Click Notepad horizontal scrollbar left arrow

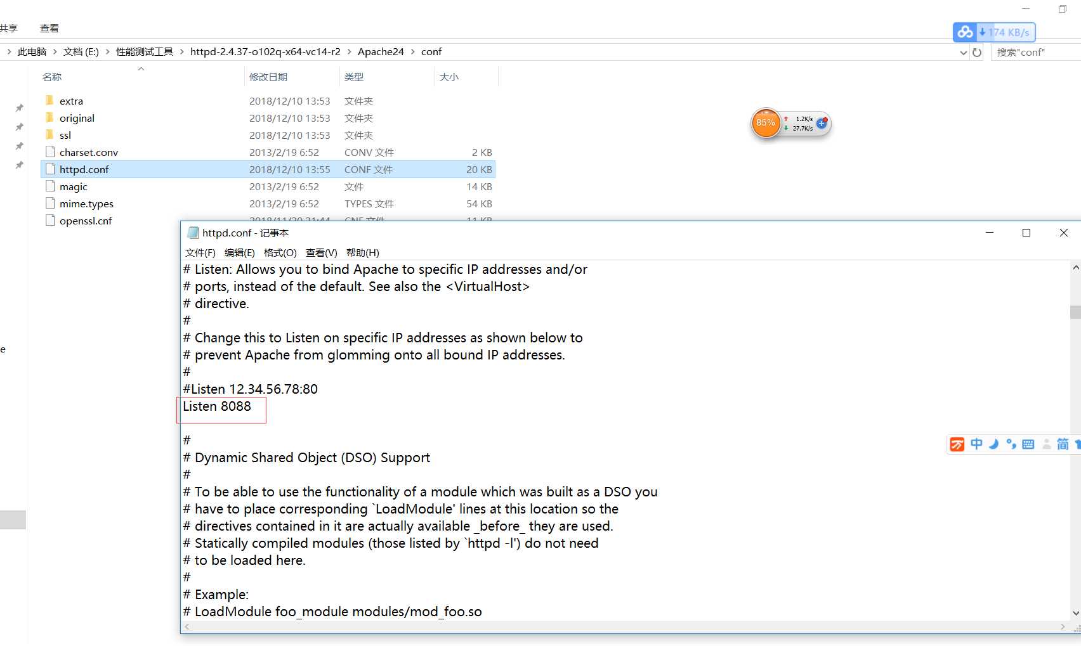(187, 626)
